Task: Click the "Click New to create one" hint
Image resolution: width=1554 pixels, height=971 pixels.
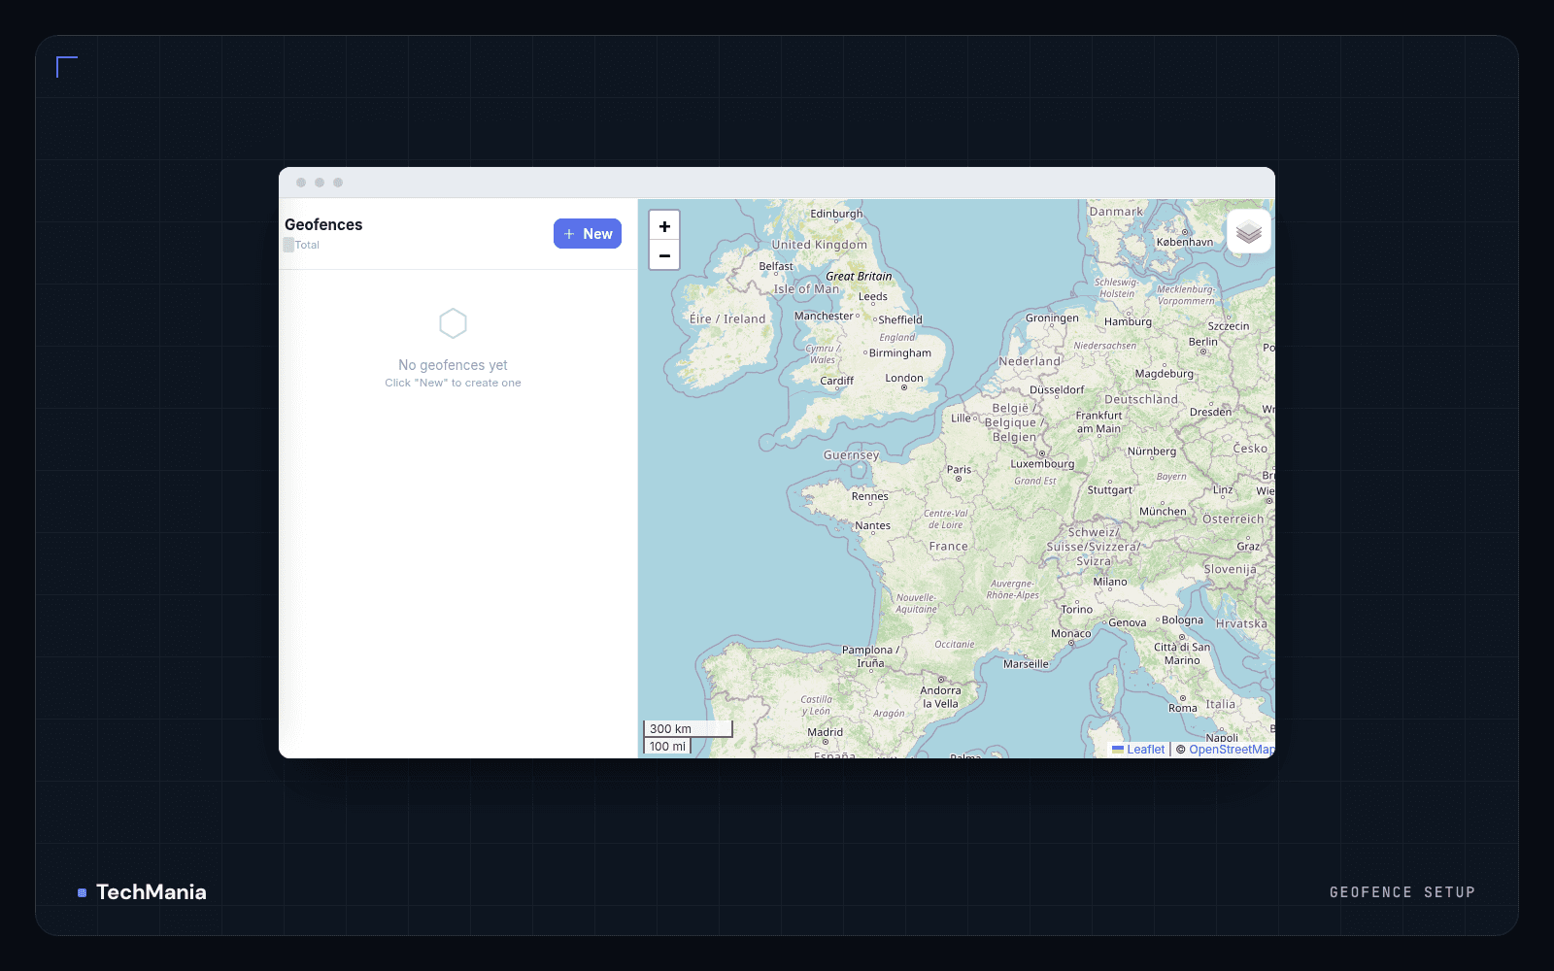Action: [x=453, y=383]
